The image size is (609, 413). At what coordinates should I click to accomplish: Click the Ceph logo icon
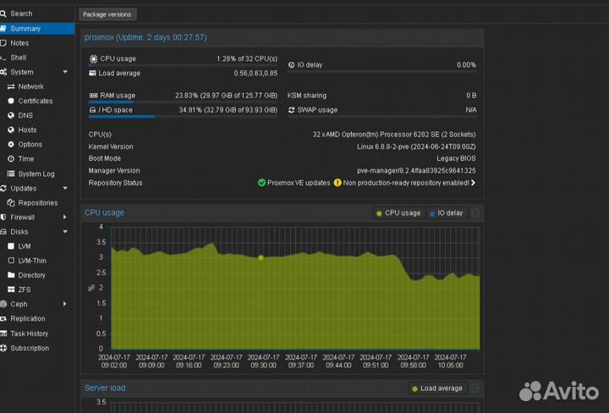[3, 304]
